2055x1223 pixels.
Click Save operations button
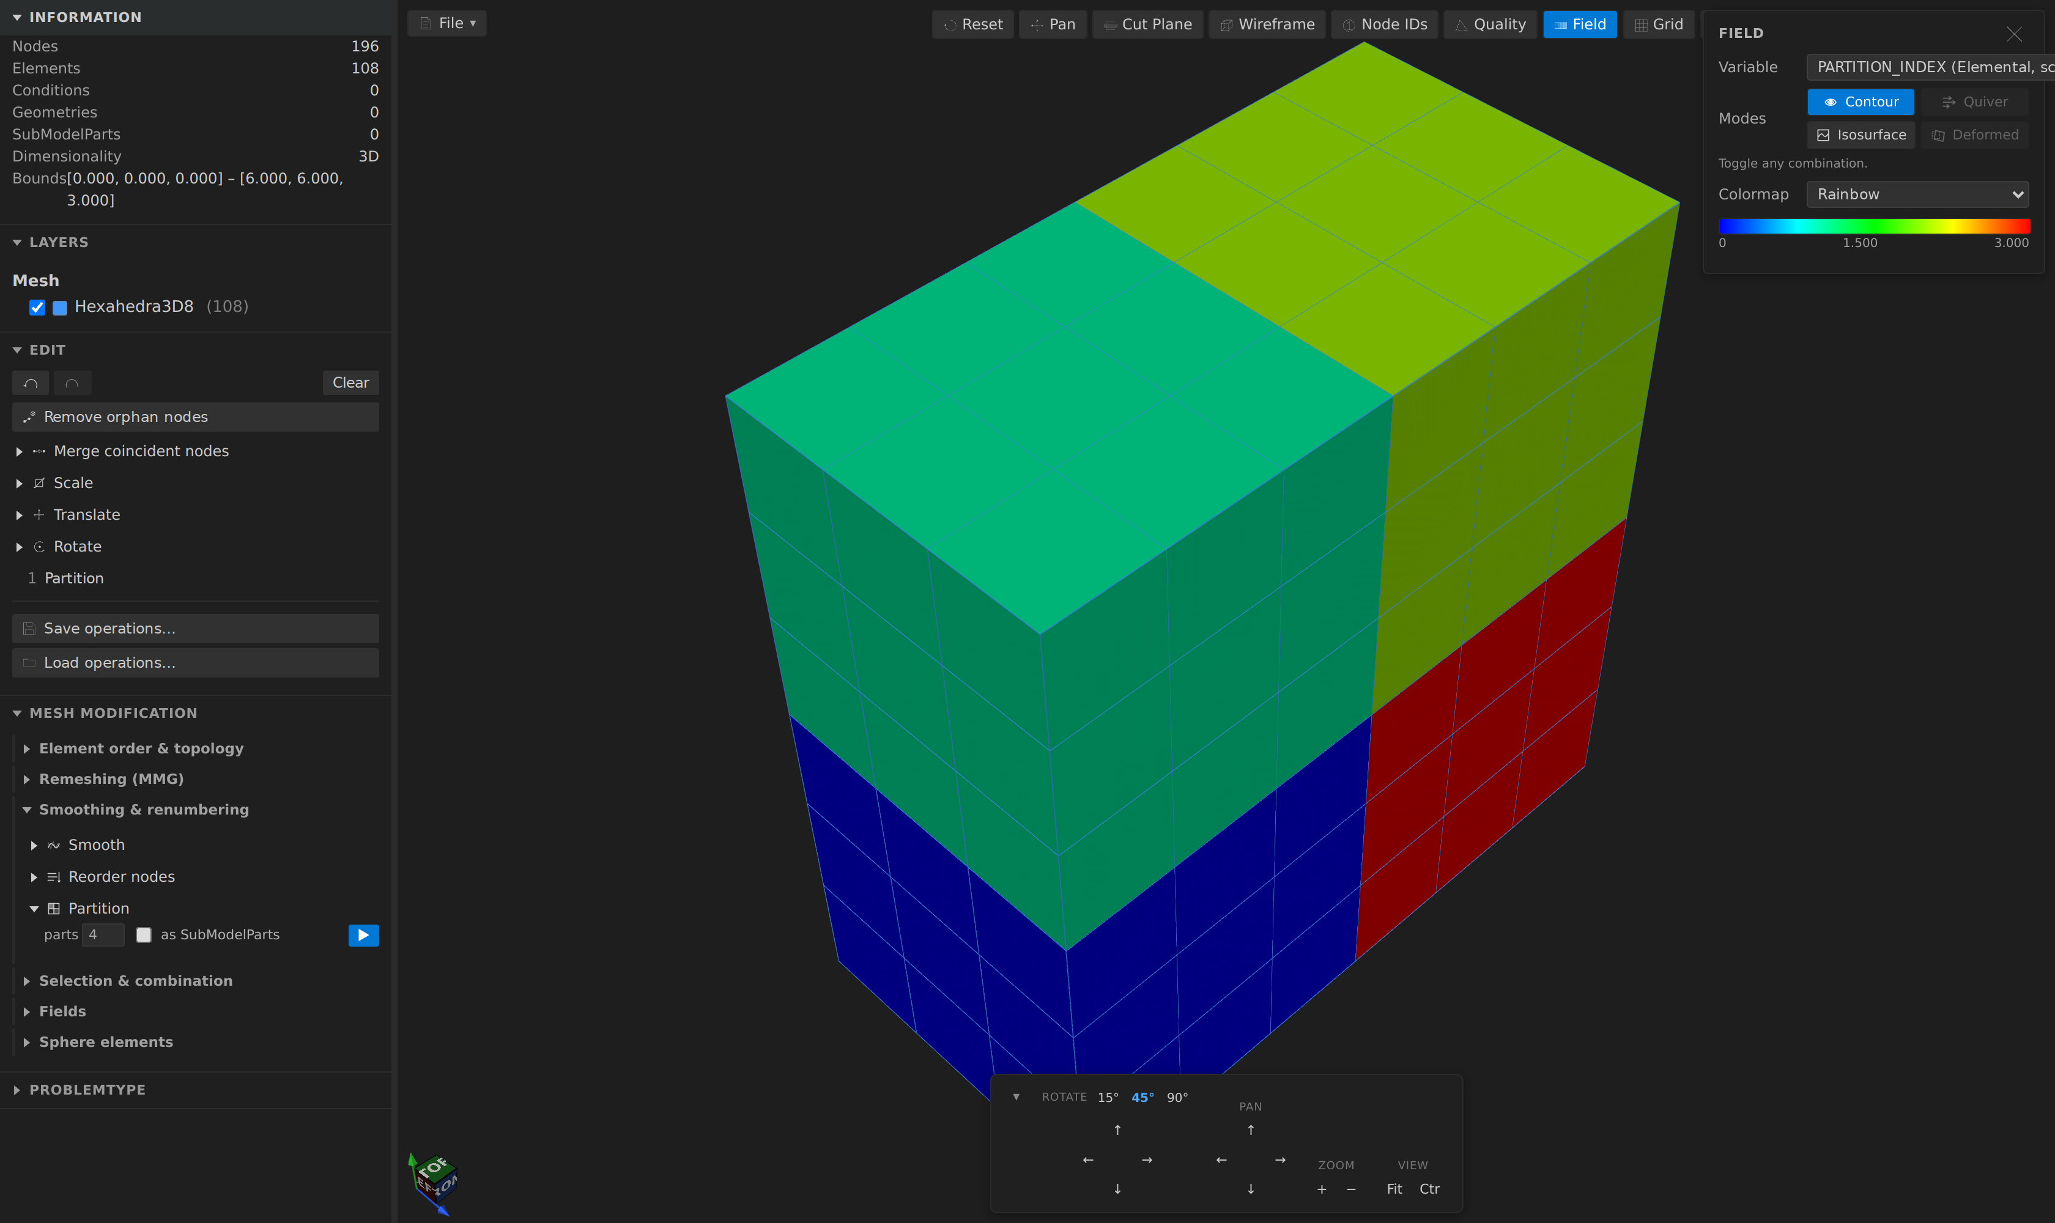[x=195, y=629]
